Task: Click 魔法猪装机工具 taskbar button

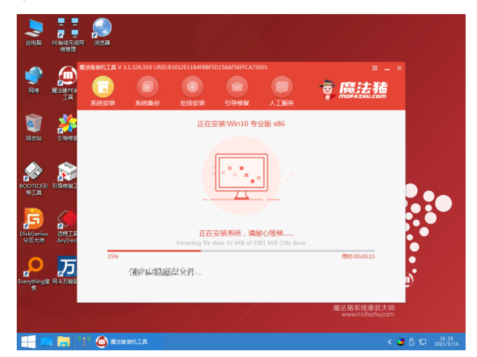Action: pos(123,342)
